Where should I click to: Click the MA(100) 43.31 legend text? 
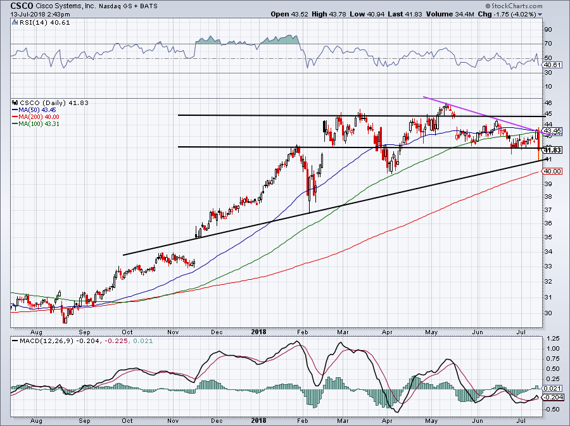[39, 124]
